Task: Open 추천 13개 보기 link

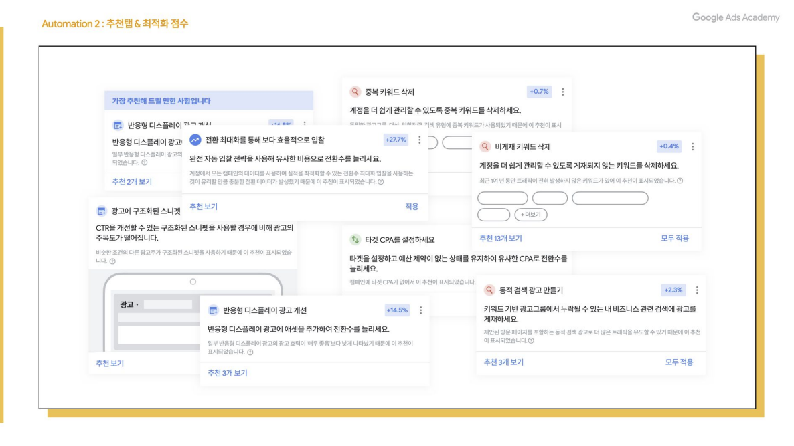Action: (x=500, y=238)
